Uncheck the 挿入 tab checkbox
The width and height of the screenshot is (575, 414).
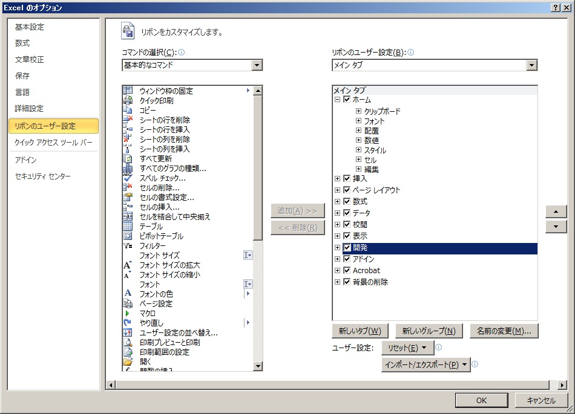[x=347, y=178]
